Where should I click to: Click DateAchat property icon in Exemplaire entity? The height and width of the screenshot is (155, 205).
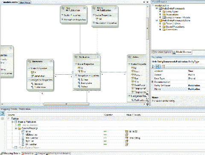(32, 76)
